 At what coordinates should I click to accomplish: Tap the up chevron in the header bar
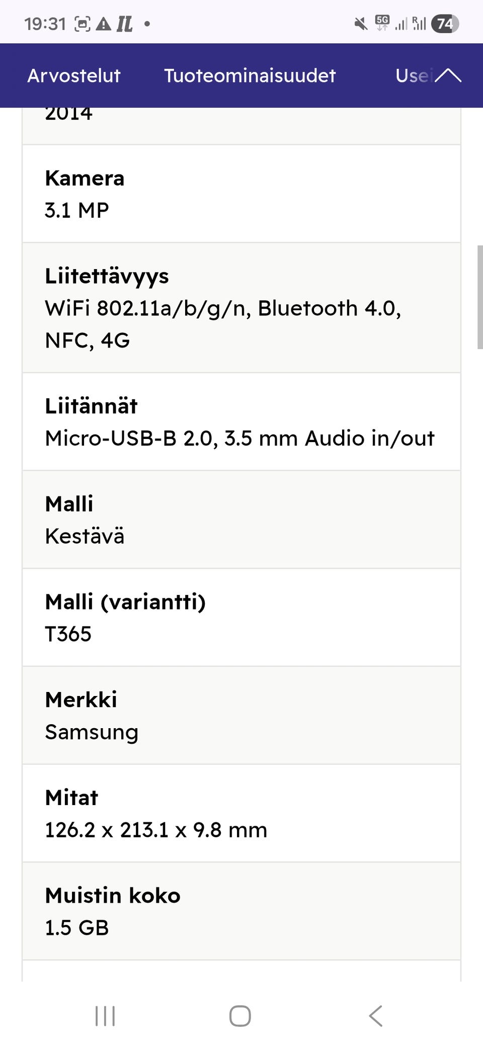(448, 75)
